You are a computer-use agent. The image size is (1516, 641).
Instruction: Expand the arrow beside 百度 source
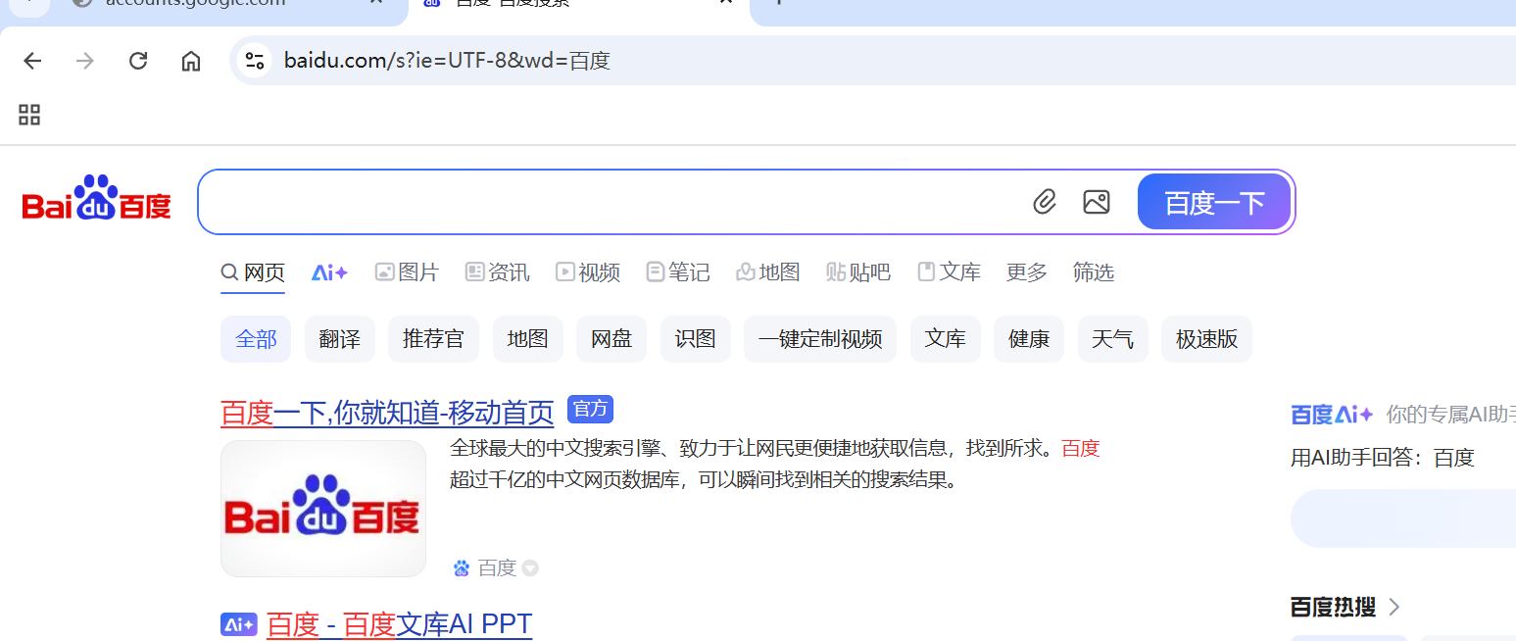530,568
